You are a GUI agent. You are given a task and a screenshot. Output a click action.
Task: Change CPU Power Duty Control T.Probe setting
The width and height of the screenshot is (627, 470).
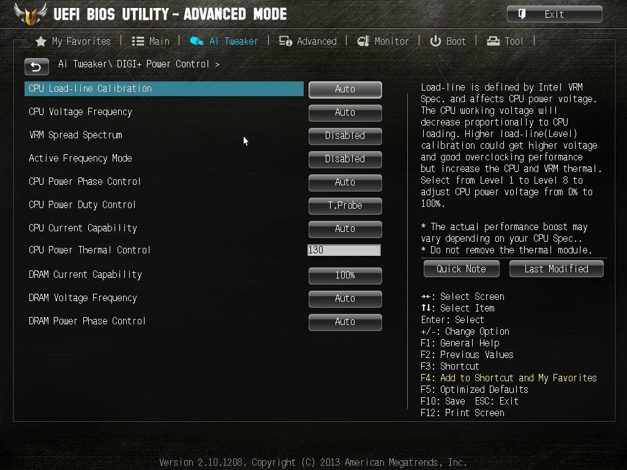pyautogui.click(x=345, y=206)
